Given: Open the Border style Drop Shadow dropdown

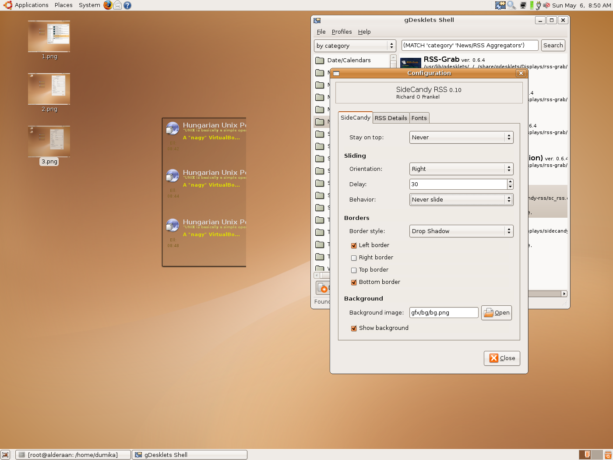Looking at the screenshot, I should tap(461, 231).
